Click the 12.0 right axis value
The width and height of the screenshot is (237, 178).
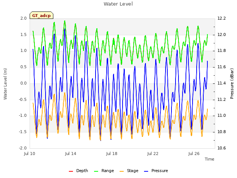click(x=221, y=34)
